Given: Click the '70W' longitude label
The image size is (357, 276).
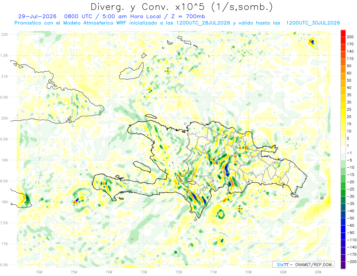Looking at the screenshot, I should coord(248,272).
